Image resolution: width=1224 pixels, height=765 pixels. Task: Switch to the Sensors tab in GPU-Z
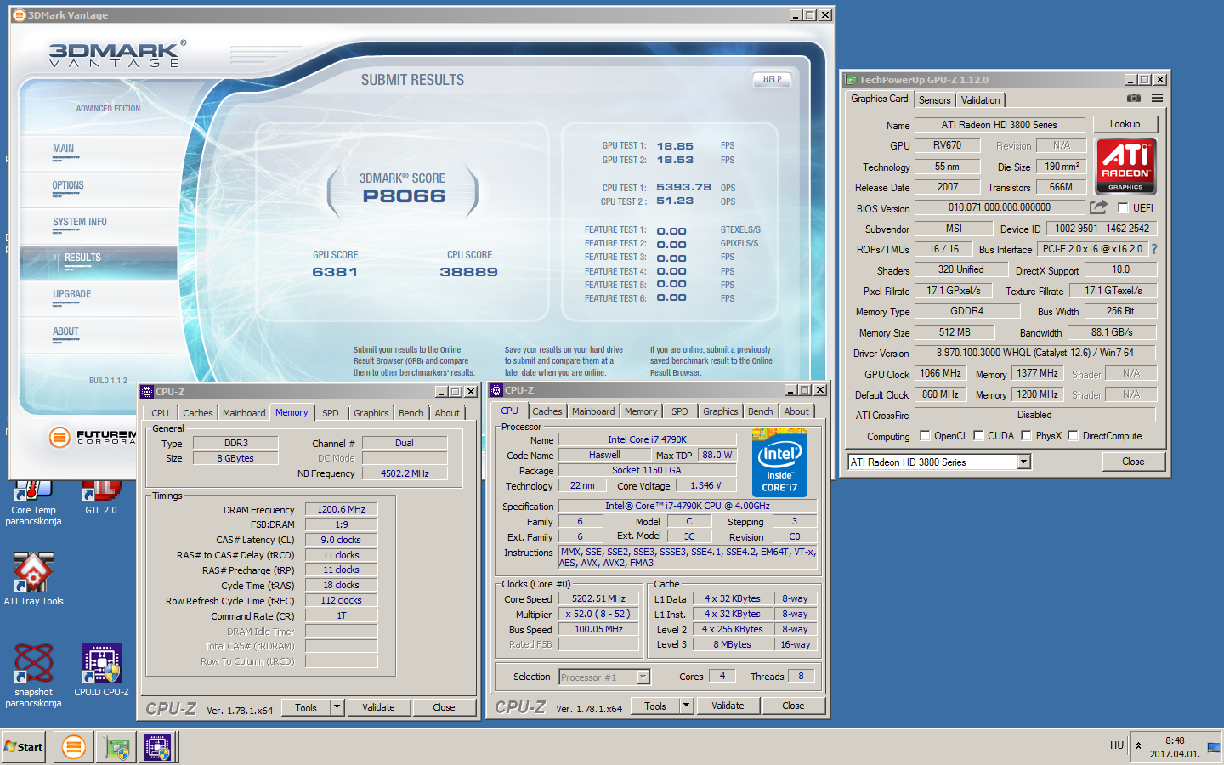pyautogui.click(x=934, y=100)
